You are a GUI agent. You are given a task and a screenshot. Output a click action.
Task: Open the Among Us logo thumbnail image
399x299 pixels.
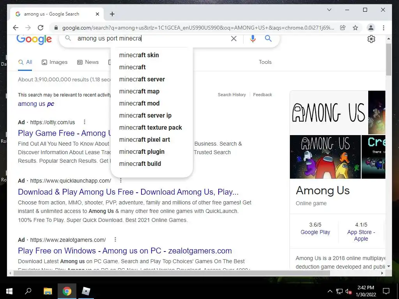329,113
